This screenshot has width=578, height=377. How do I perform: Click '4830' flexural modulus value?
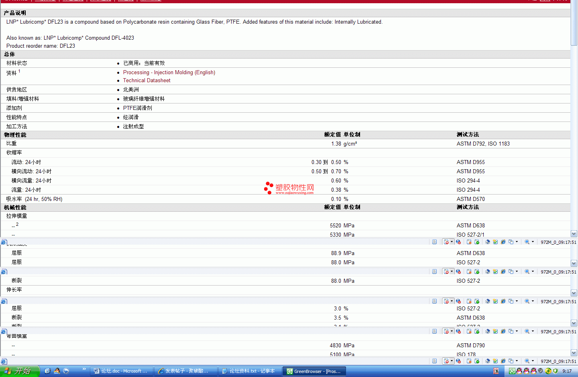click(x=336, y=345)
